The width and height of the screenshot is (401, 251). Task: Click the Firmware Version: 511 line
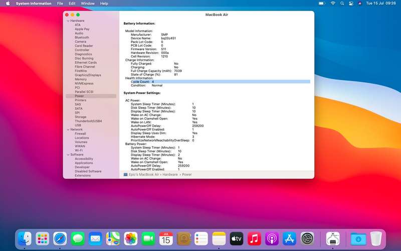click(x=148, y=49)
